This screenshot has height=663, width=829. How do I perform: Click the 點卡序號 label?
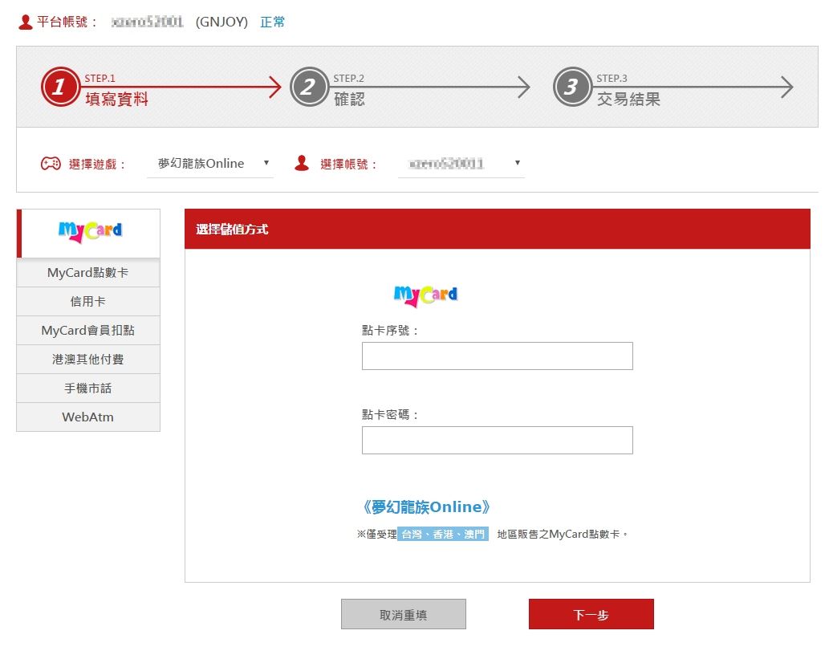[x=390, y=331]
